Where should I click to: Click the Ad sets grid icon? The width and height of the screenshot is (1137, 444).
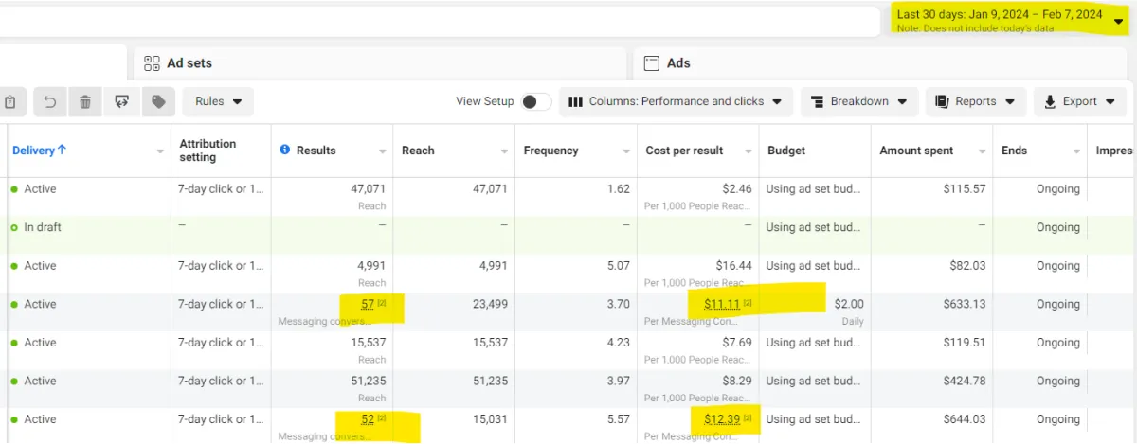click(x=152, y=63)
